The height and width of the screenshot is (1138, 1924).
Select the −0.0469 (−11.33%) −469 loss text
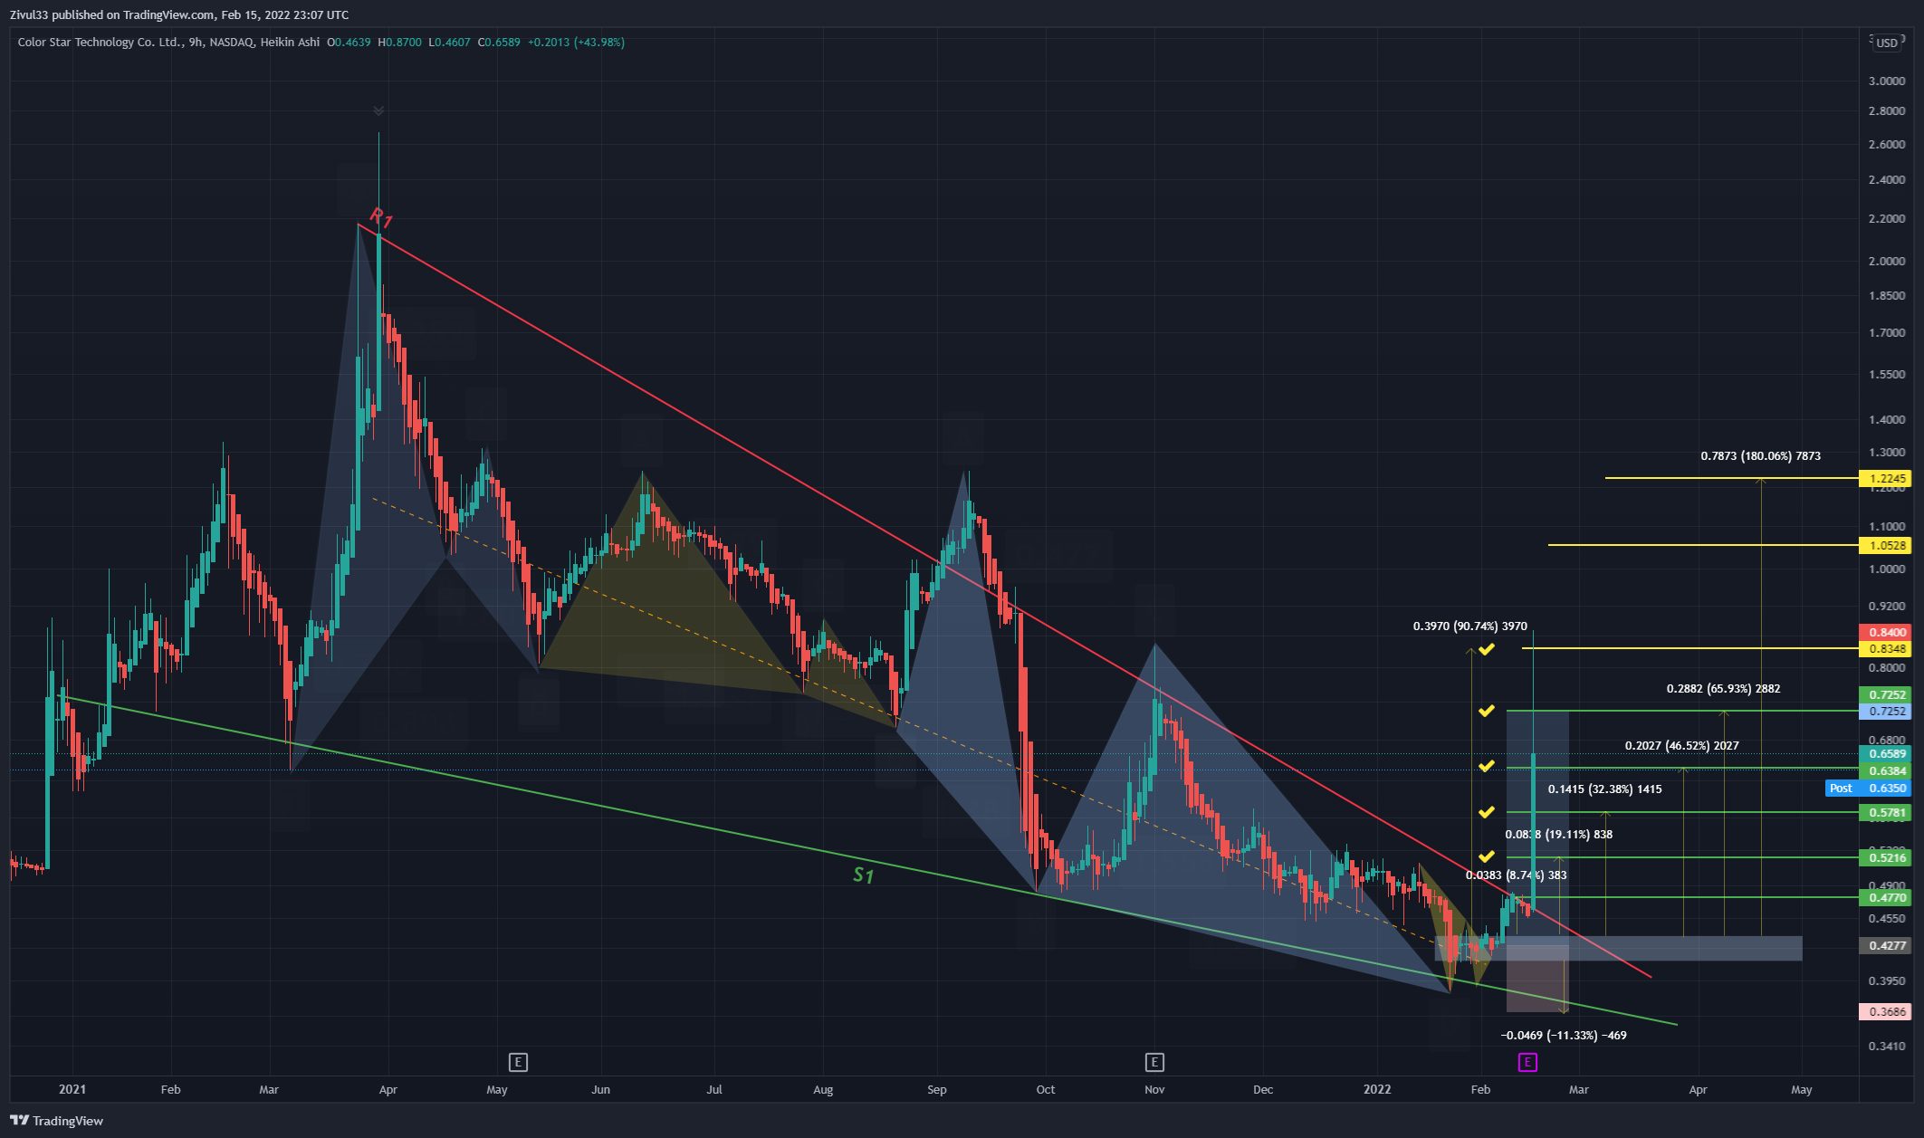[x=1564, y=1036]
